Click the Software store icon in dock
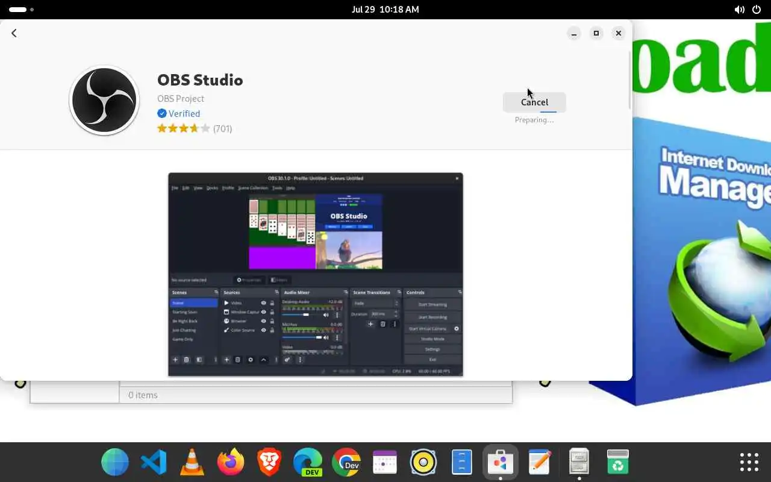This screenshot has height=482, width=771. (x=501, y=462)
